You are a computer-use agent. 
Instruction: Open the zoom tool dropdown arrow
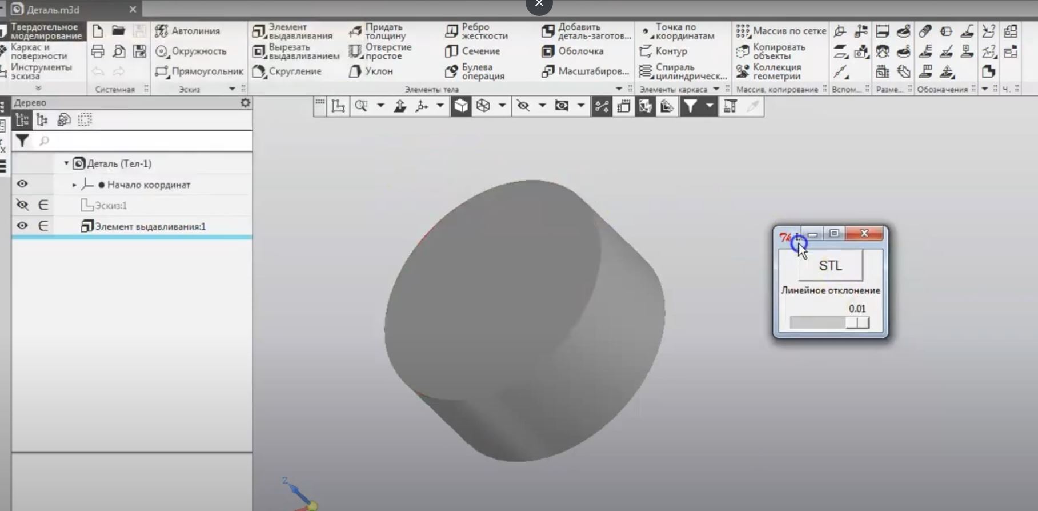tap(380, 106)
